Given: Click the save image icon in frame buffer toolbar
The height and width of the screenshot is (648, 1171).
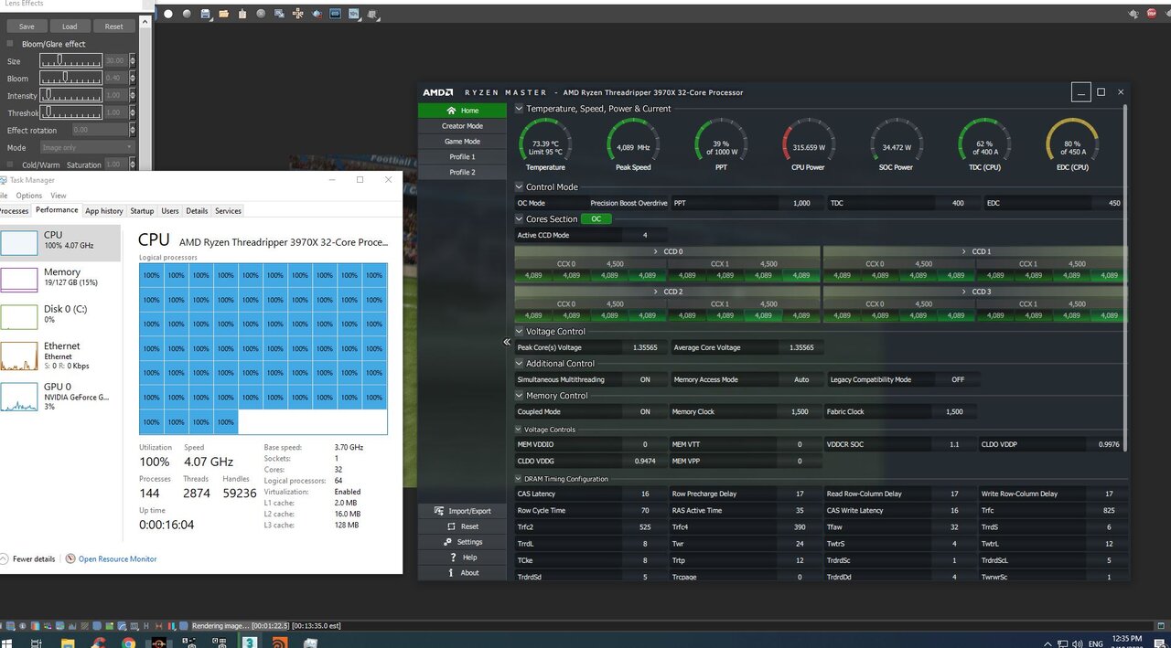Looking at the screenshot, I should point(206,15).
